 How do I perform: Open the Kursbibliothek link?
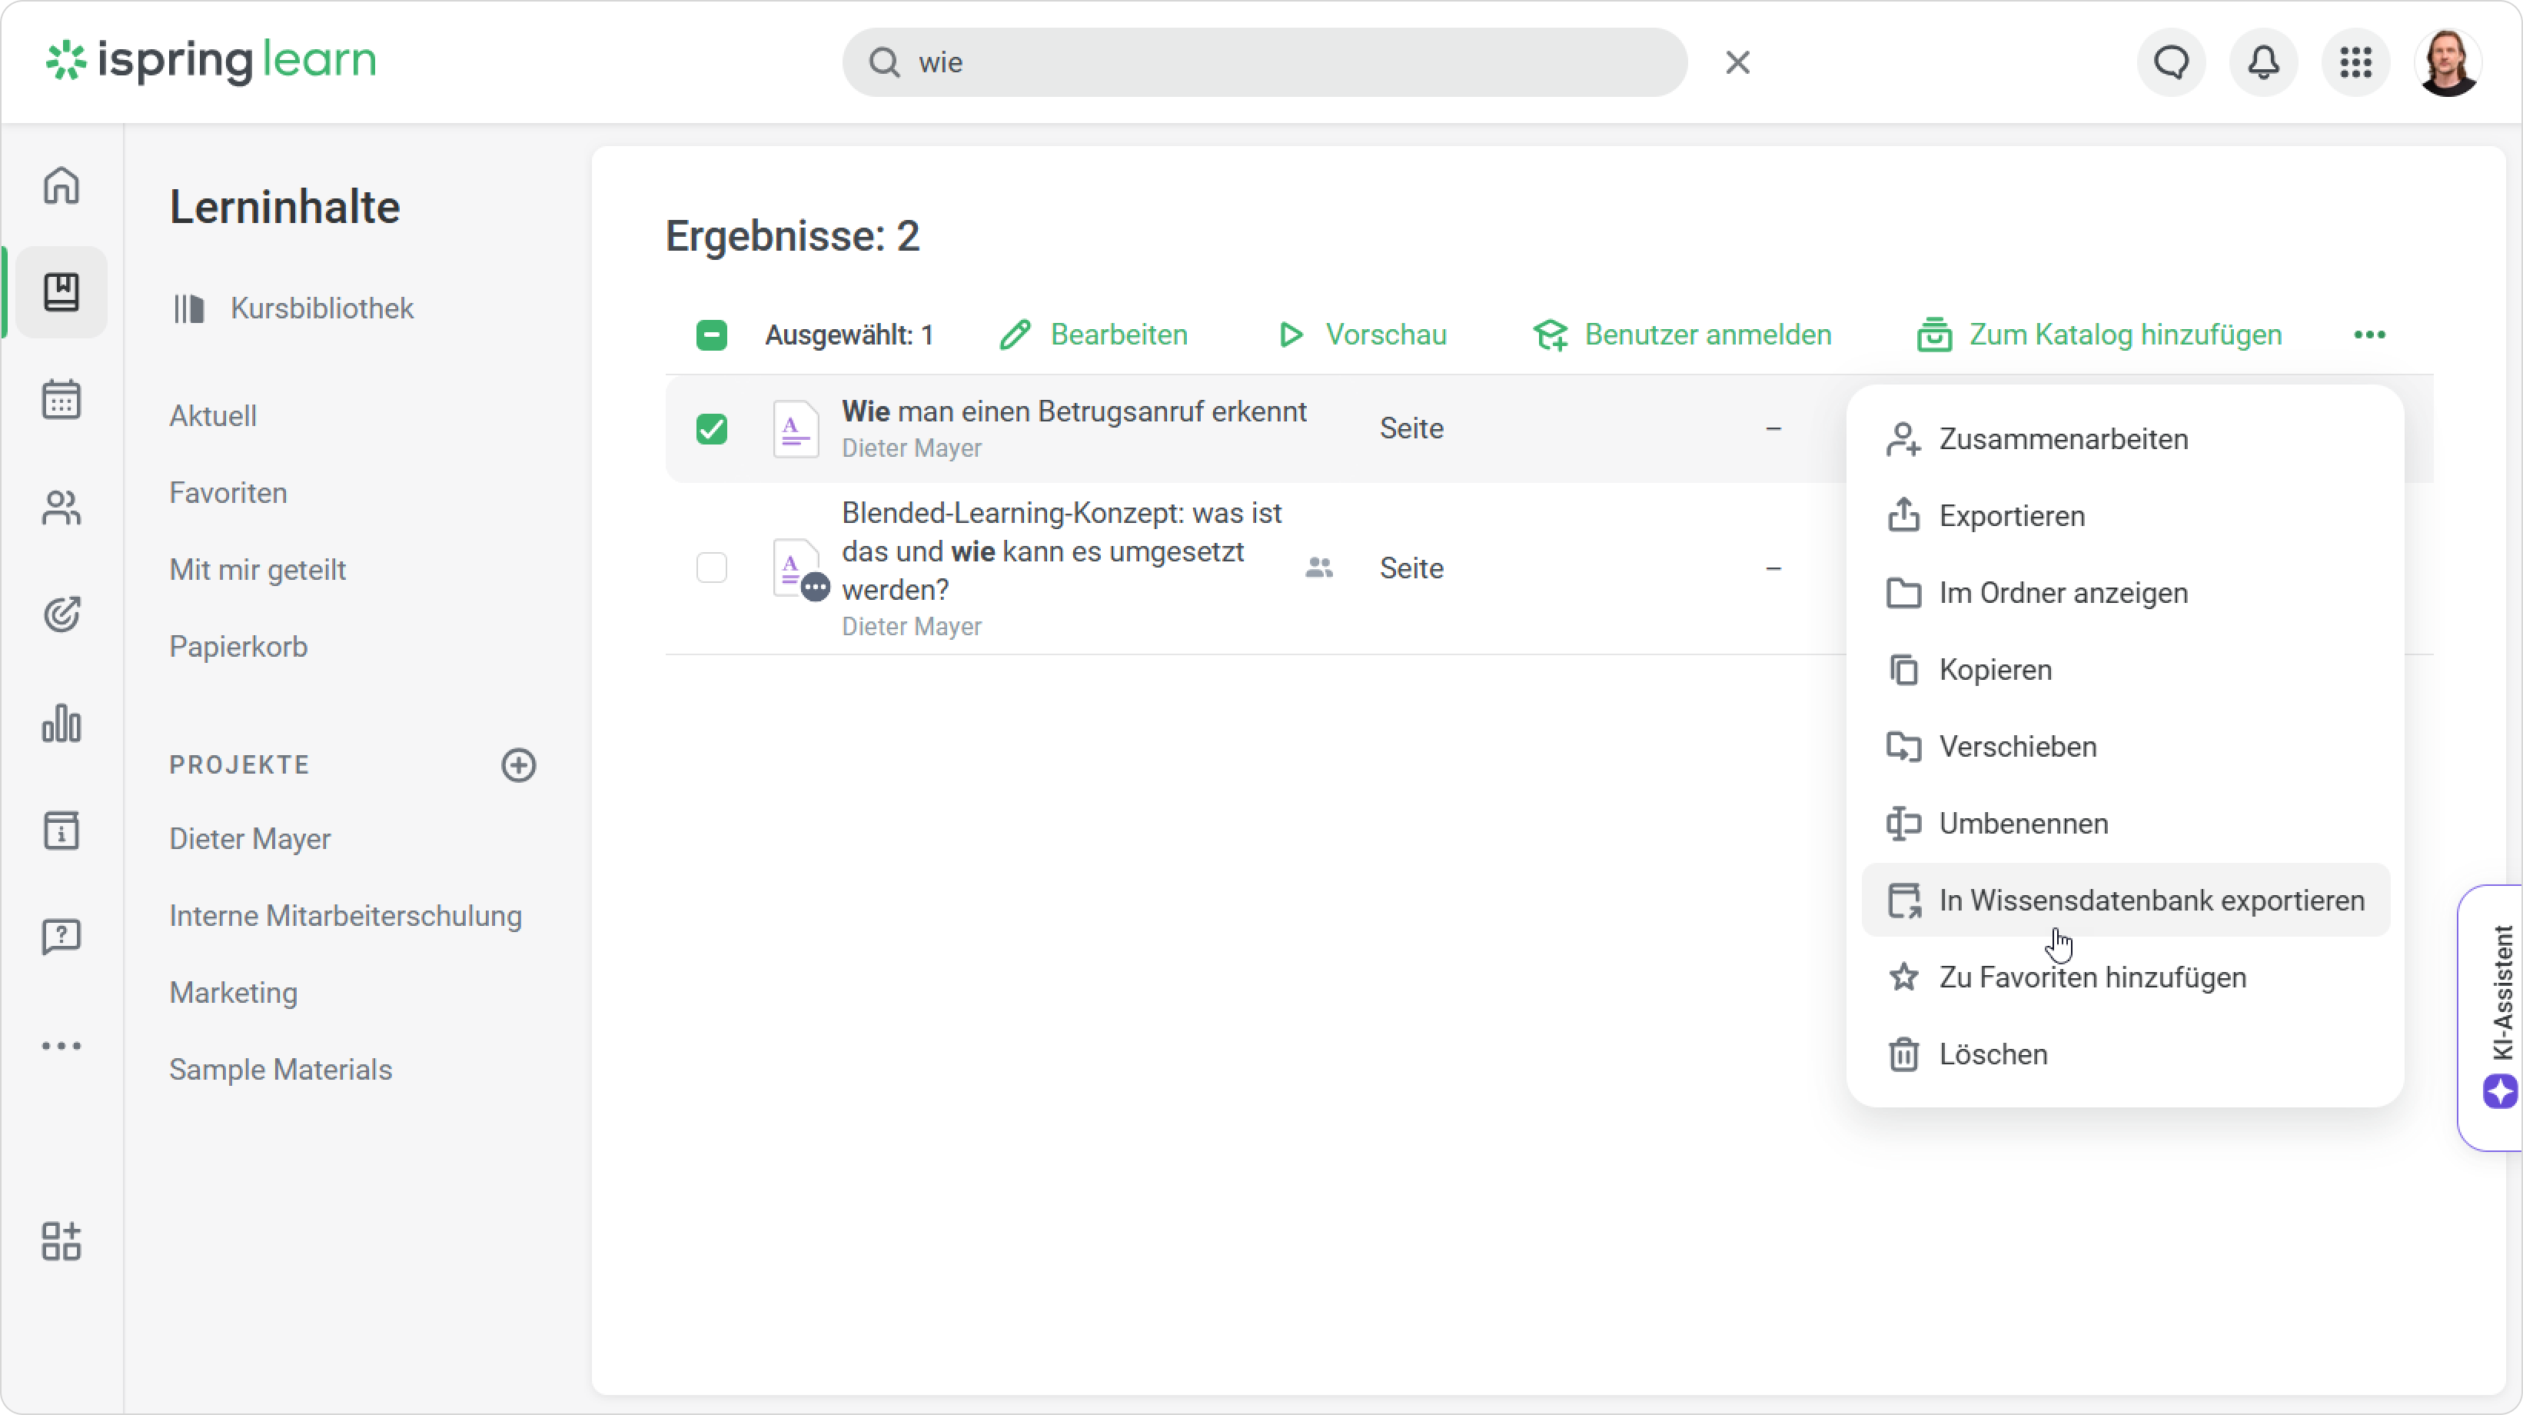tap(321, 308)
